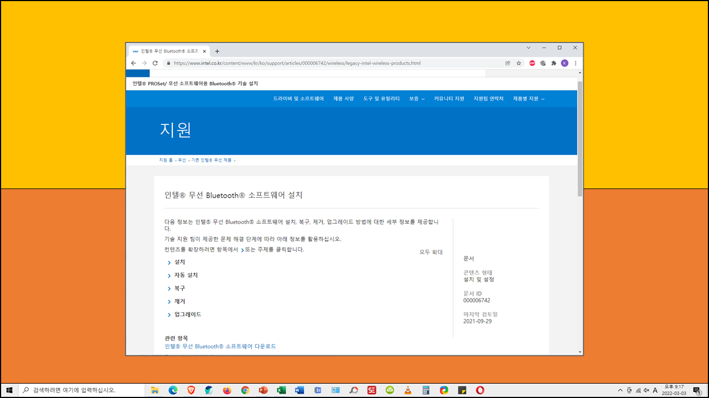Screen dimensions: 709x398
Task: Click the taskbar search box
Action: click(81, 390)
